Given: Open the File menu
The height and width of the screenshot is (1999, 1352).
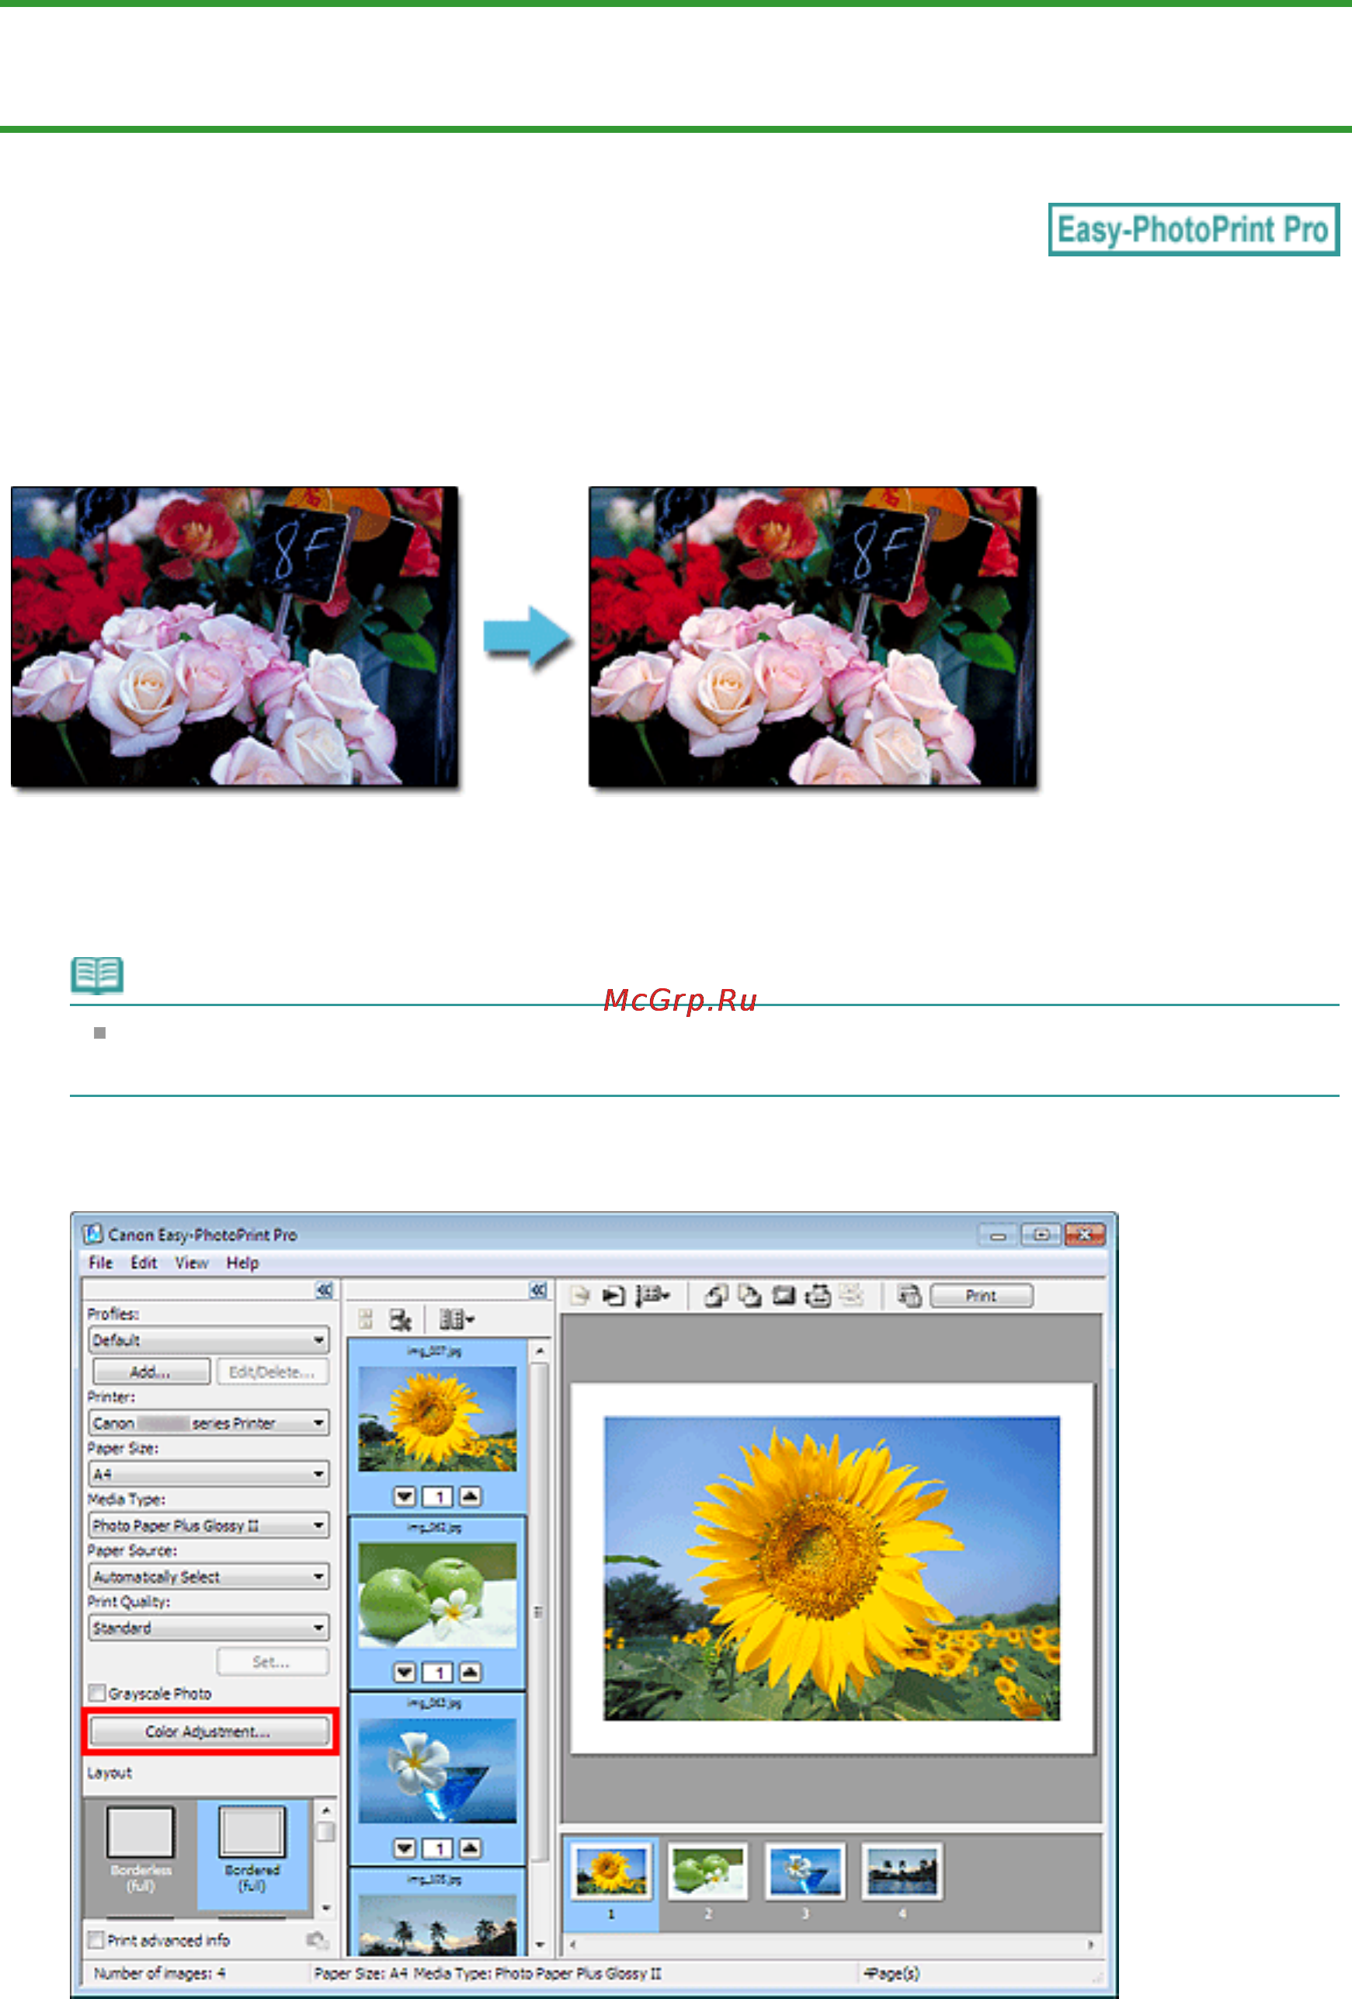Looking at the screenshot, I should 100,1262.
